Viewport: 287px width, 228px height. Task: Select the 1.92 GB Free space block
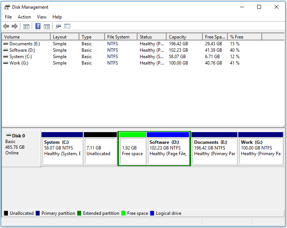click(x=132, y=150)
